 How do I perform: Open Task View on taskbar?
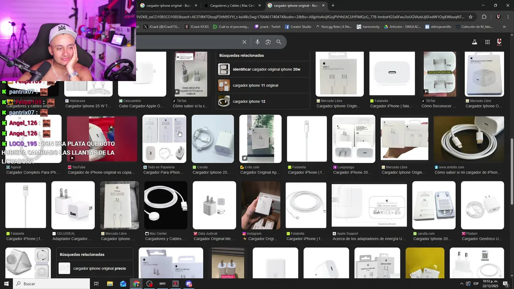pos(96,284)
